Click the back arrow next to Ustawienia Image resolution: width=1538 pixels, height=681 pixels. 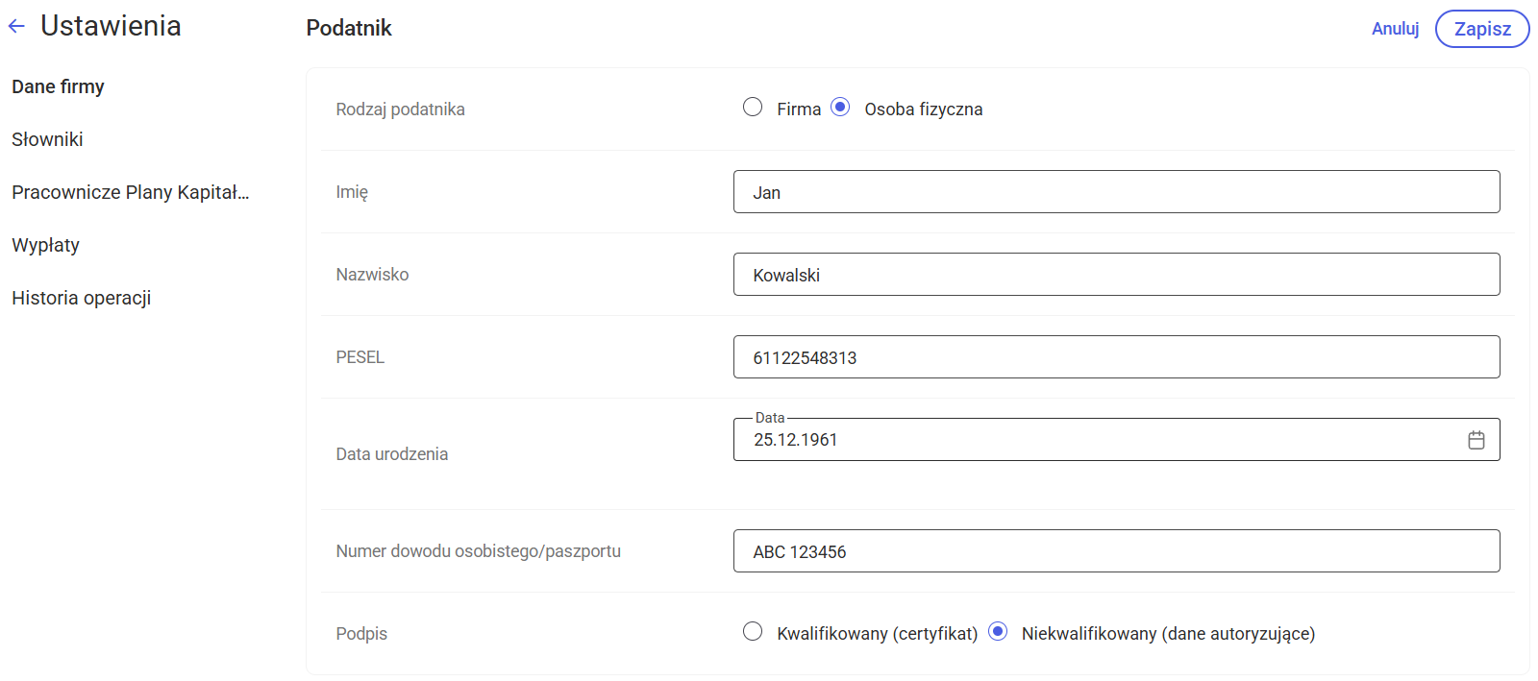click(16, 27)
